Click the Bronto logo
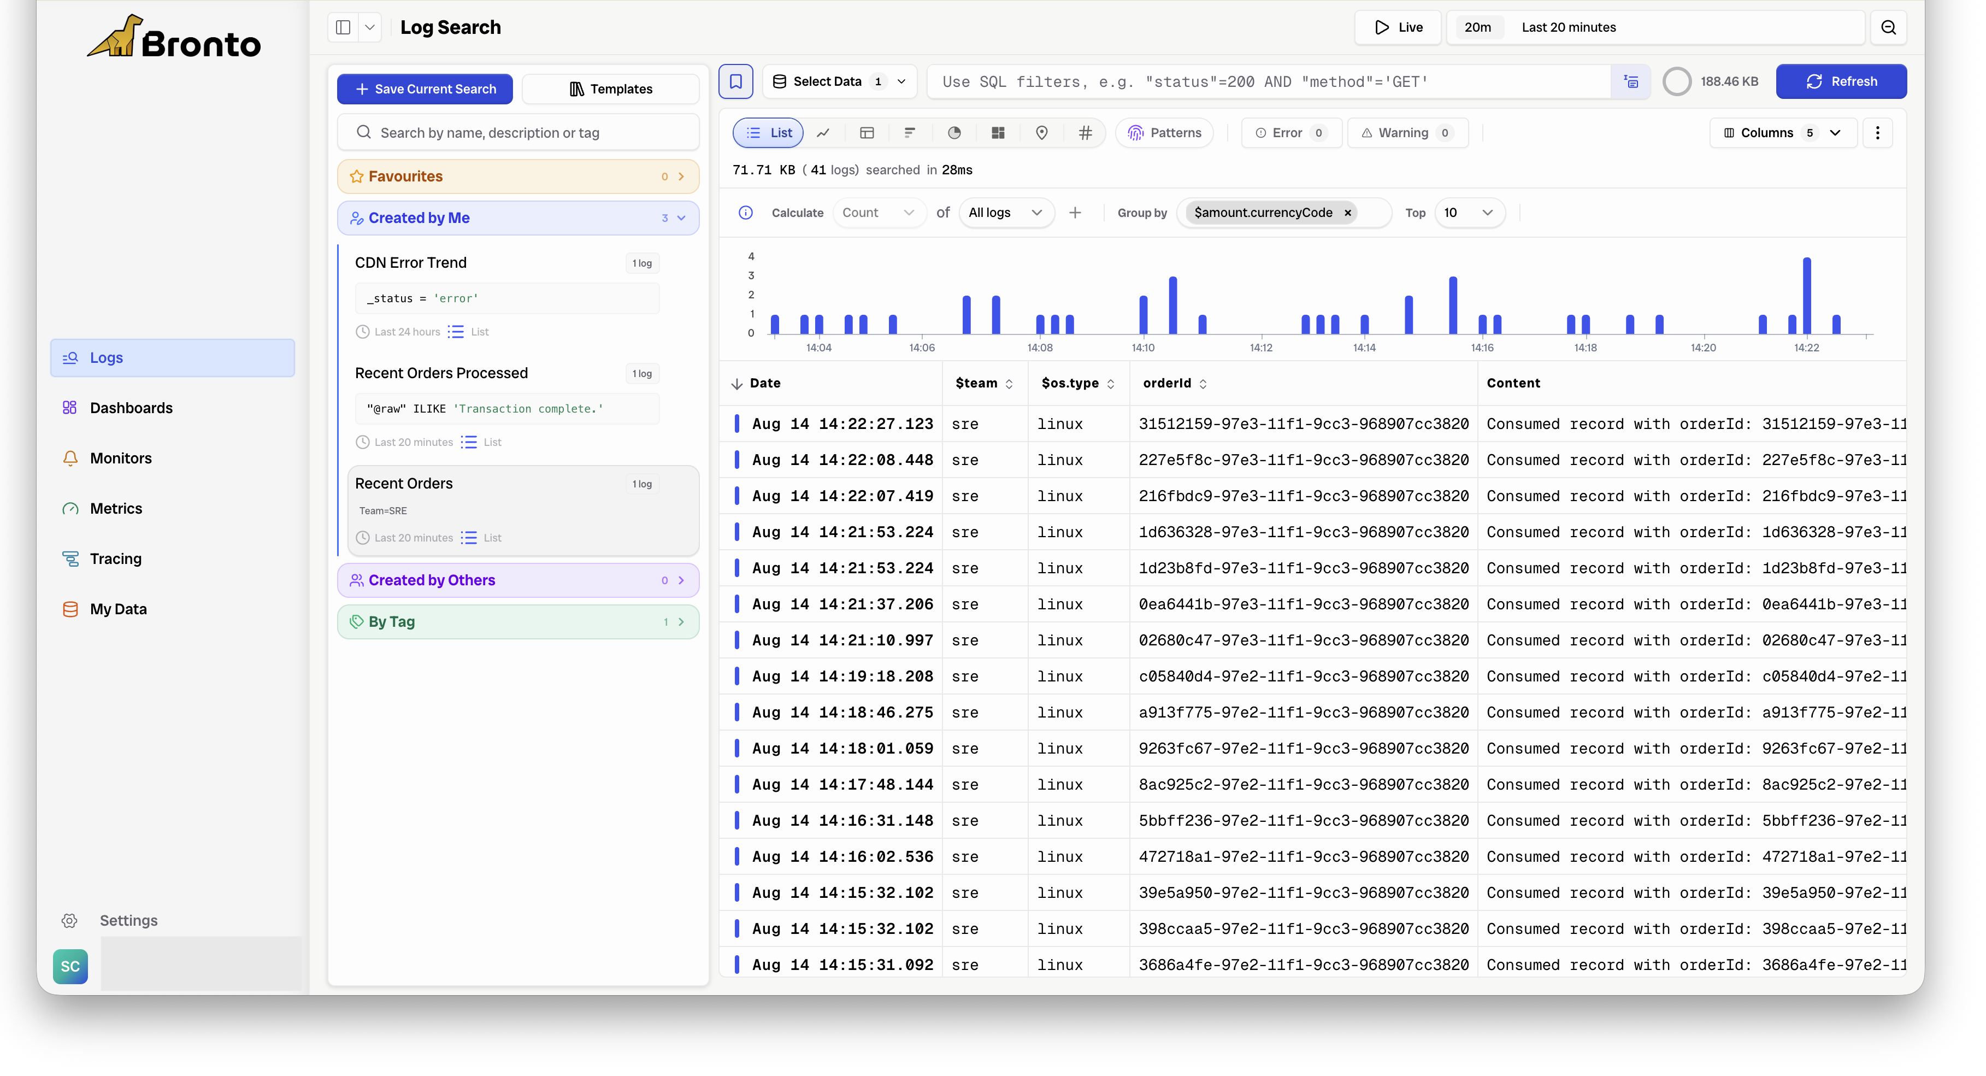This screenshot has width=1986, height=1076. pyautogui.click(x=174, y=37)
